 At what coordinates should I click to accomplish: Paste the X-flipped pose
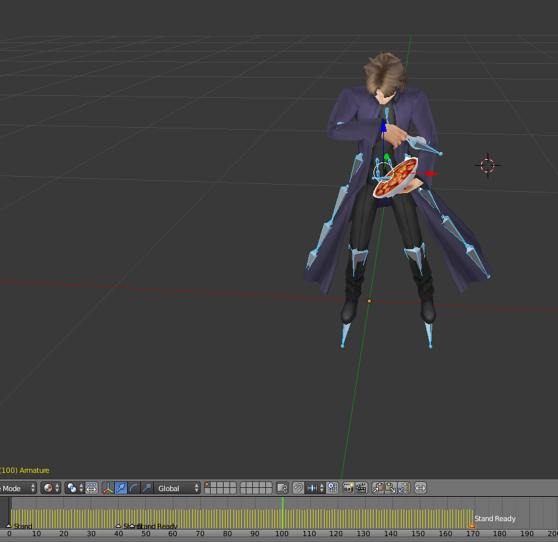click(x=404, y=489)
